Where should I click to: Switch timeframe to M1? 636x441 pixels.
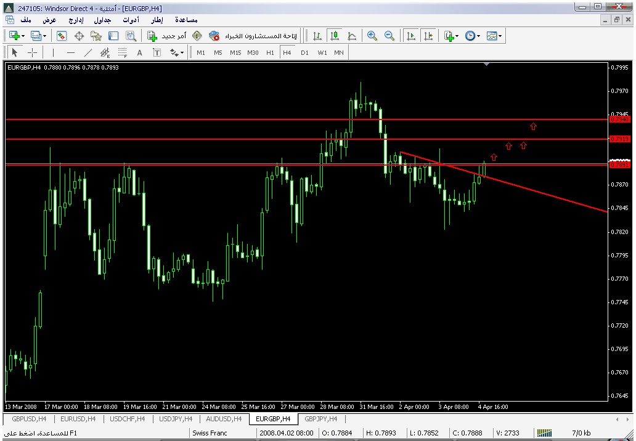tap(201, 53)
